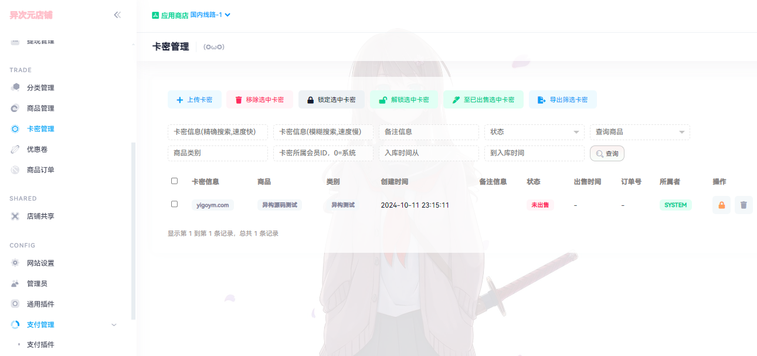Select 移除选中卡密 to remove selected keys
This screenshot has height=356, width=757.
pyautogui.click(x=261, y=99)
